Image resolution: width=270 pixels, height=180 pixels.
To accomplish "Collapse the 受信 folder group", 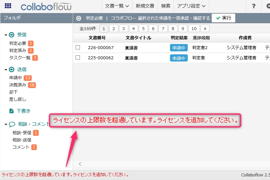I will [x=6, y=35].
